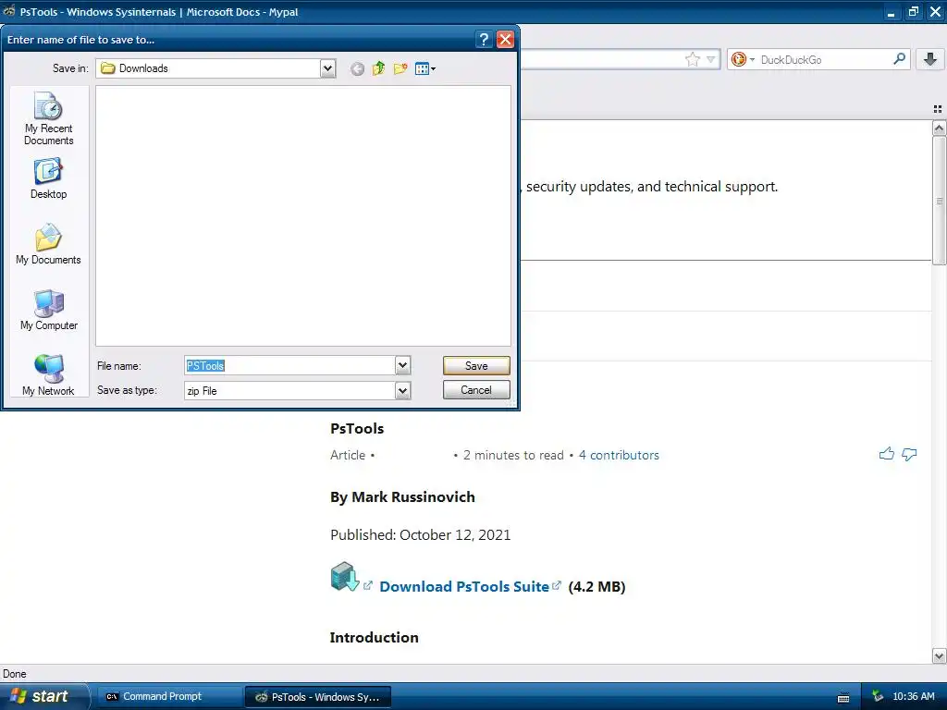Click the on-screen keyboard tray icon
The width and height of the screenshot is (947, 710).
tap(843, 698)
